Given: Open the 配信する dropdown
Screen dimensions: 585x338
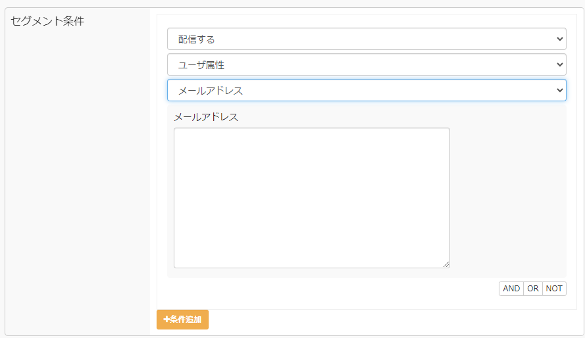Looking at the screenshot, I should point(366,39).
